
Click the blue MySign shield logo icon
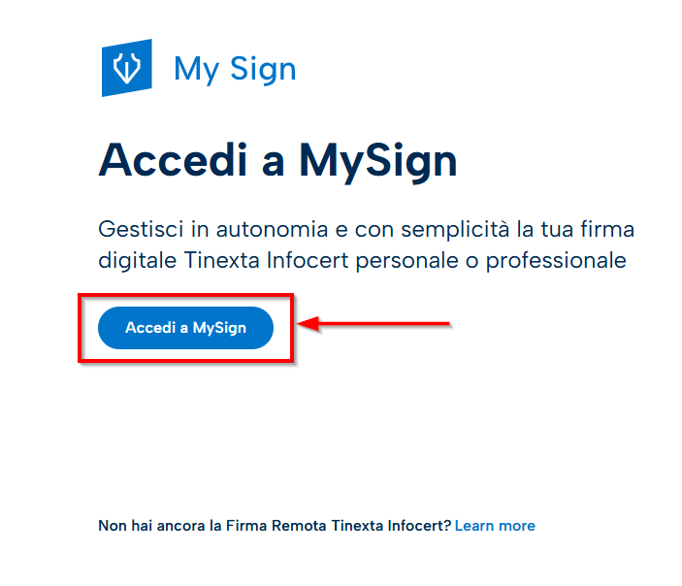[x=127, y=68]
